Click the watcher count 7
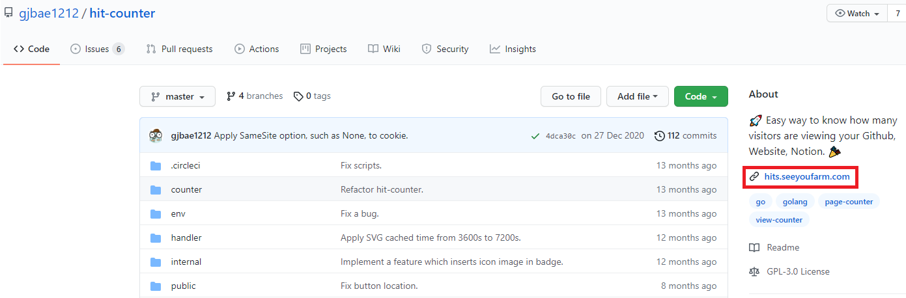This screenshot has width=906, height=298. [898, 14]
